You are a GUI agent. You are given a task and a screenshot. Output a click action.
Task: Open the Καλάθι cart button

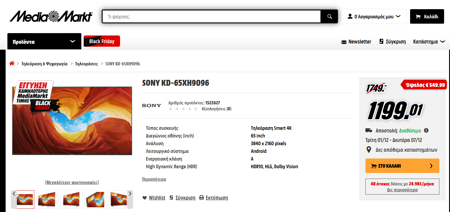click(427, 17)
